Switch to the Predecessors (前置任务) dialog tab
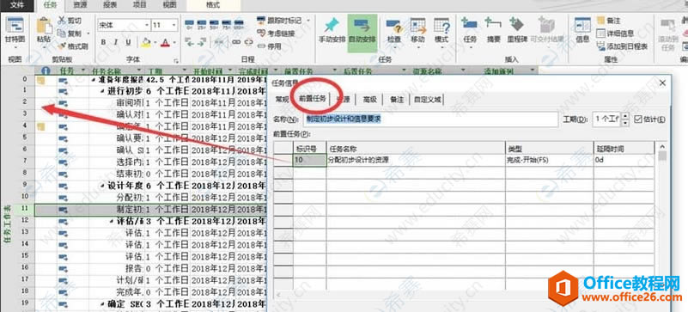The width and height of the screenshot is (688, 312). pos(312,98)
